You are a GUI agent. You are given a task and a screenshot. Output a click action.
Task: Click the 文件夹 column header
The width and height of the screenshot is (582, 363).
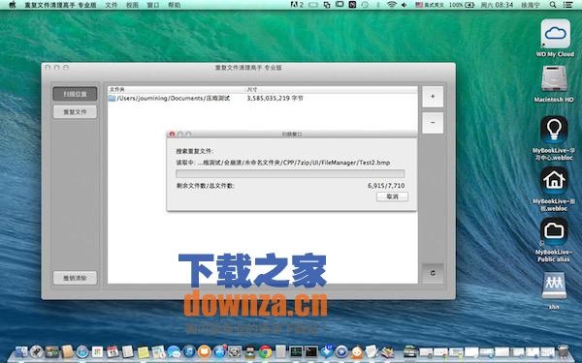click(177, 90)
